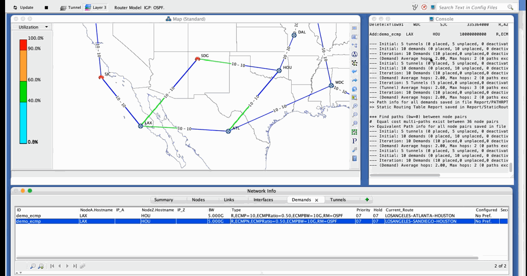The width and height of the screenshot is (527, 276).
Task: Toggle the Layer 3 view
Action: coord(95,8)
